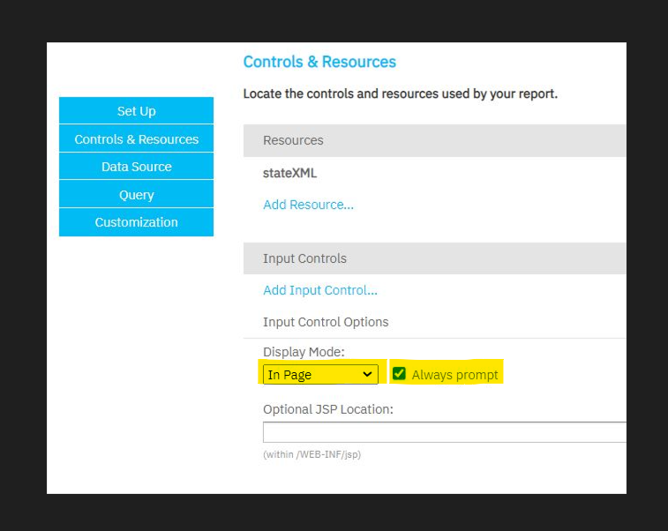Go to the Data Source step
This screenshot has height=531, width=668.
pos(136,167)
